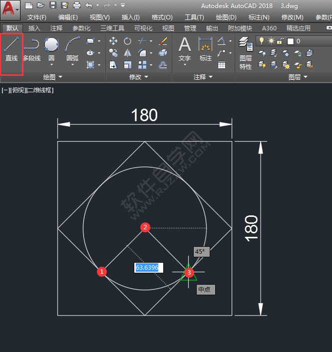Click the Table tool icon
Image resolution: width=332 pixels, height=352 pixels.
(222, 65)
